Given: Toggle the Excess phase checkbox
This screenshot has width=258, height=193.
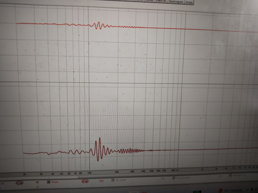Looking at the screenshot, I should [174, 178].
